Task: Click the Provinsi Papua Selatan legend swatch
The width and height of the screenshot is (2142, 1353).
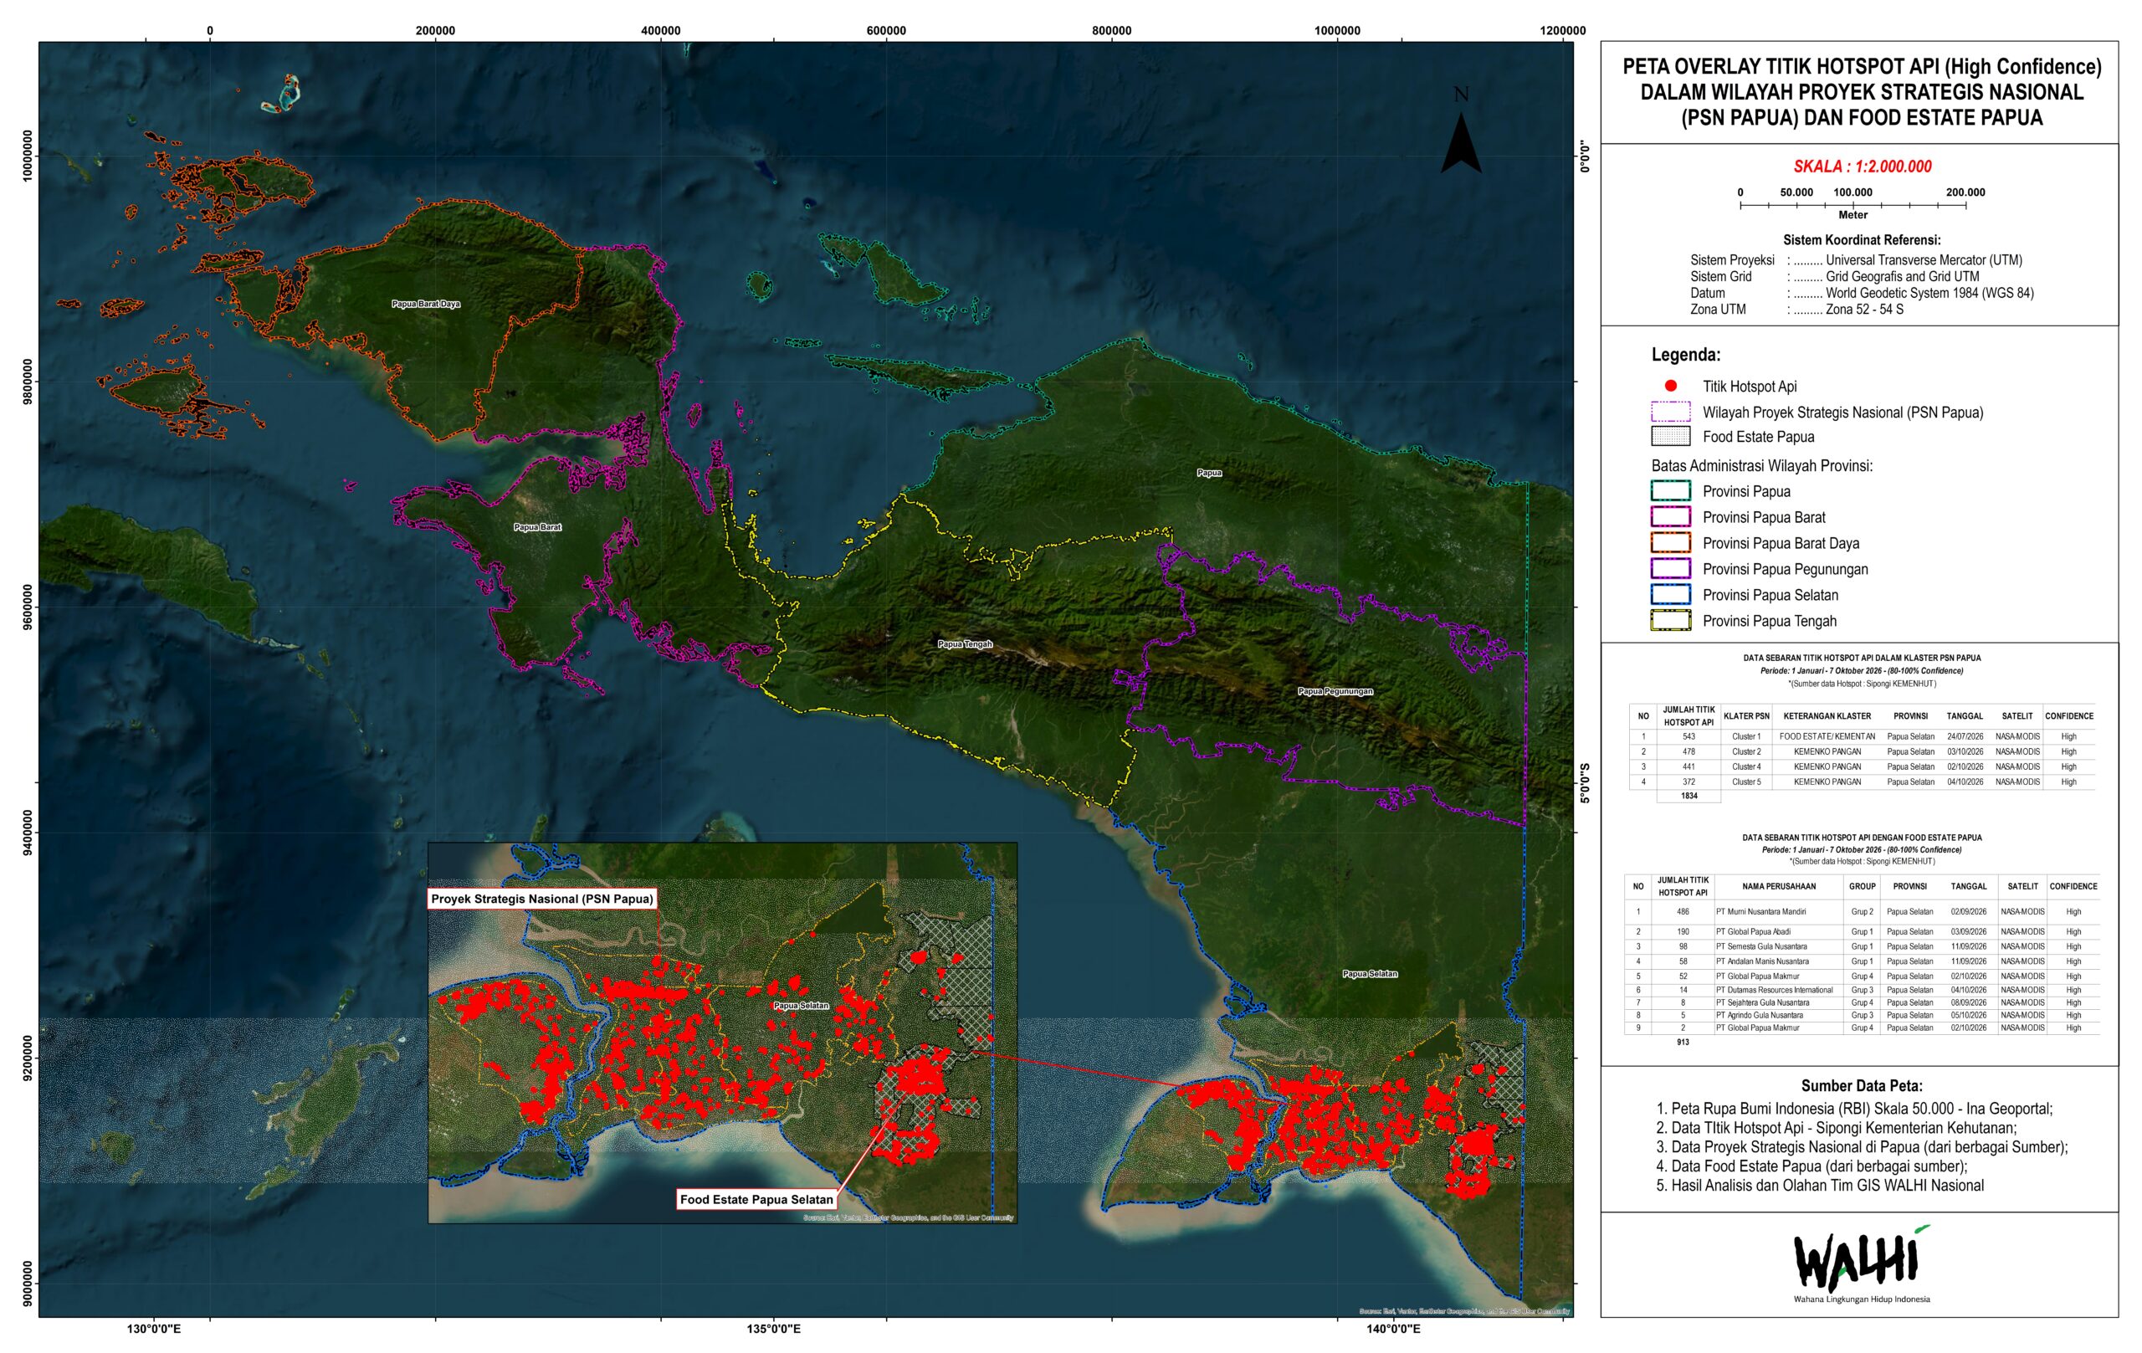Action: tap(1671, 593)
